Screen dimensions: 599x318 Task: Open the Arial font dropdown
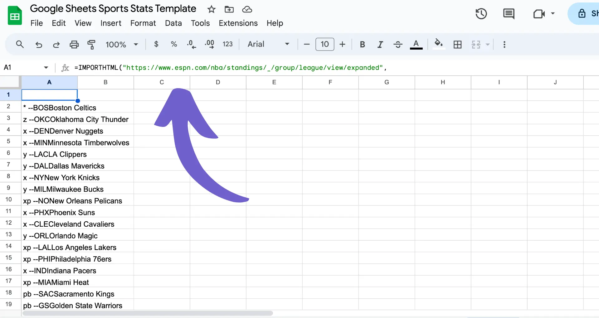coord(268,44)
